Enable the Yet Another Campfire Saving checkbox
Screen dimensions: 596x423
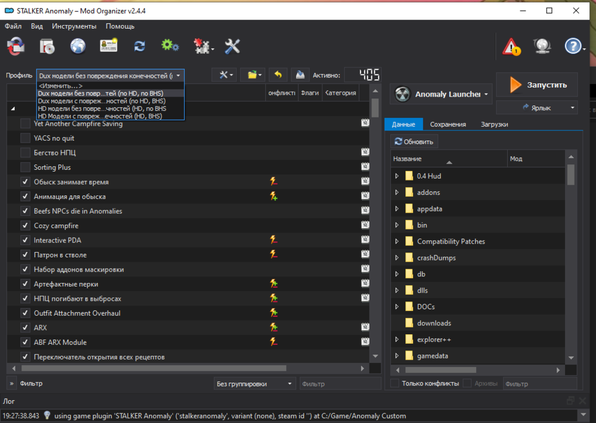(25, 124)
